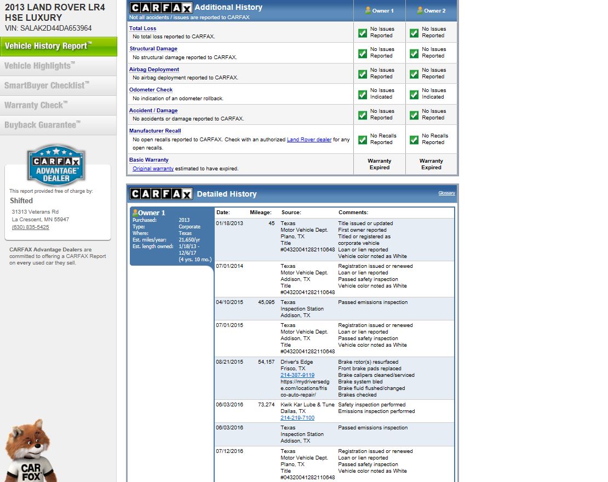Click the Total Loss green check for Owner 2
608x482 pixels.
(414, 33)
